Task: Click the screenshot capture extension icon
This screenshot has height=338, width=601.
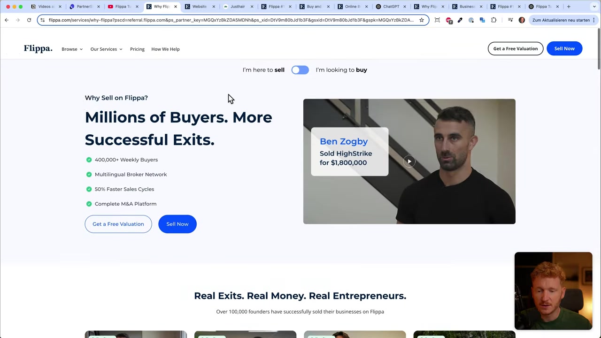Action: pyautogui.click(x=437, y=20)
